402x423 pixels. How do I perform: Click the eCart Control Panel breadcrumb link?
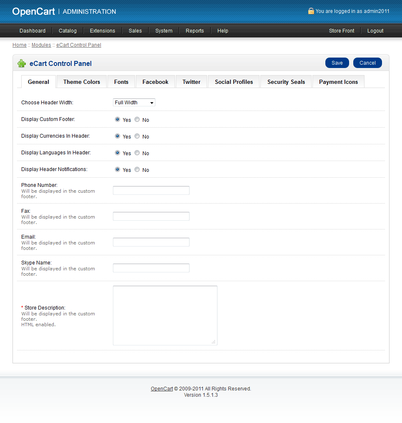coord(79,45)
